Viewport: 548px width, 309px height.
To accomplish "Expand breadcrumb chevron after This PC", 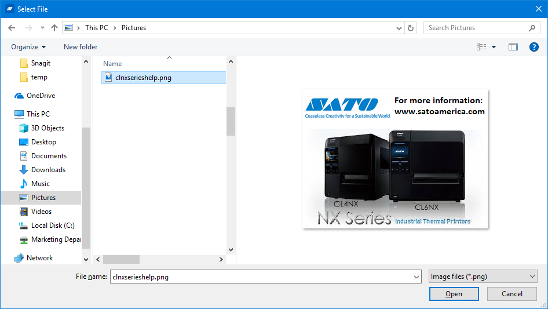I will pyautogui.click(x=115, y=28).
